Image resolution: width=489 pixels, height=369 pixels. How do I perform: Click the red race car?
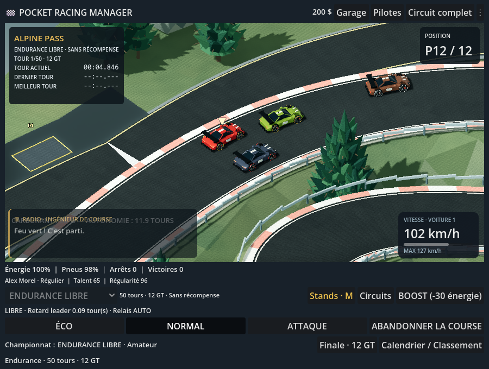click(x=223, y=136)
